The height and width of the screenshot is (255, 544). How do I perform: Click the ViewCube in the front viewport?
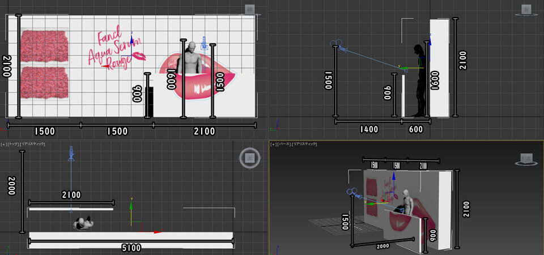(x=249, y=9)
